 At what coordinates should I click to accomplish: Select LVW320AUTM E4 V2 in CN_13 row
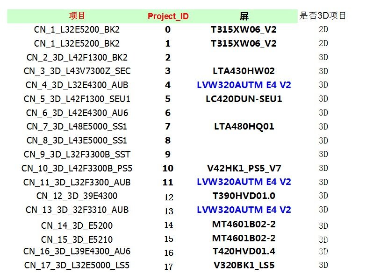coord(244,210)
